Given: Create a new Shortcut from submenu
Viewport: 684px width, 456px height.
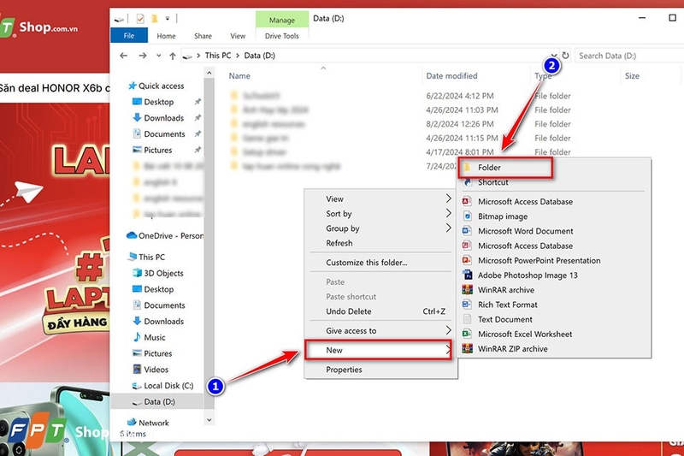Looking at the screenshot, I should pyautogui.click(x=554, y=182).
